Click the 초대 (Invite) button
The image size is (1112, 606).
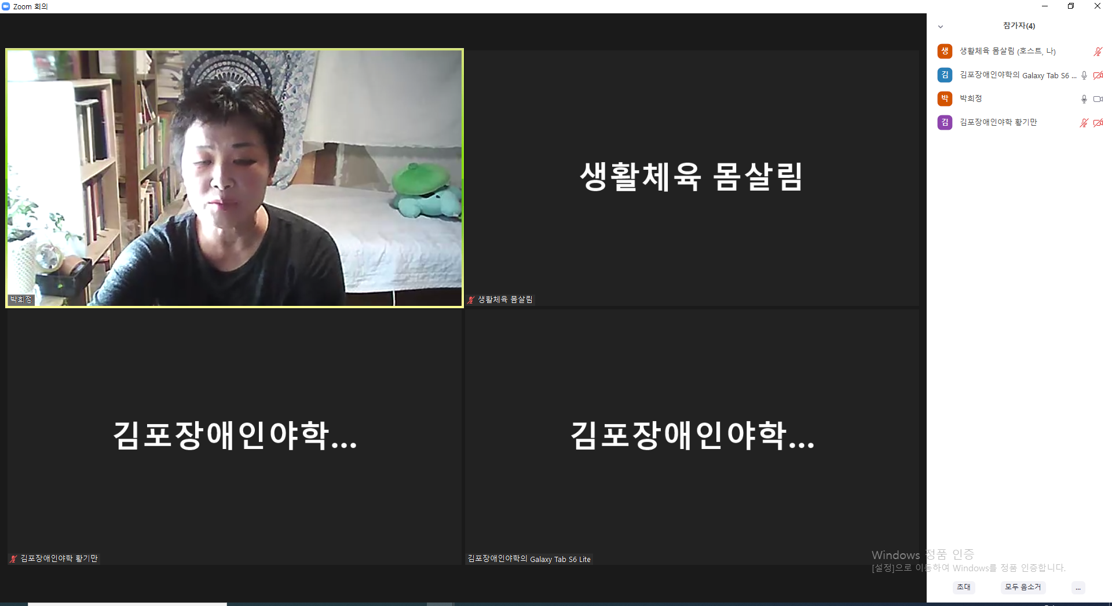pyautogui.click(x=964, y=587)
